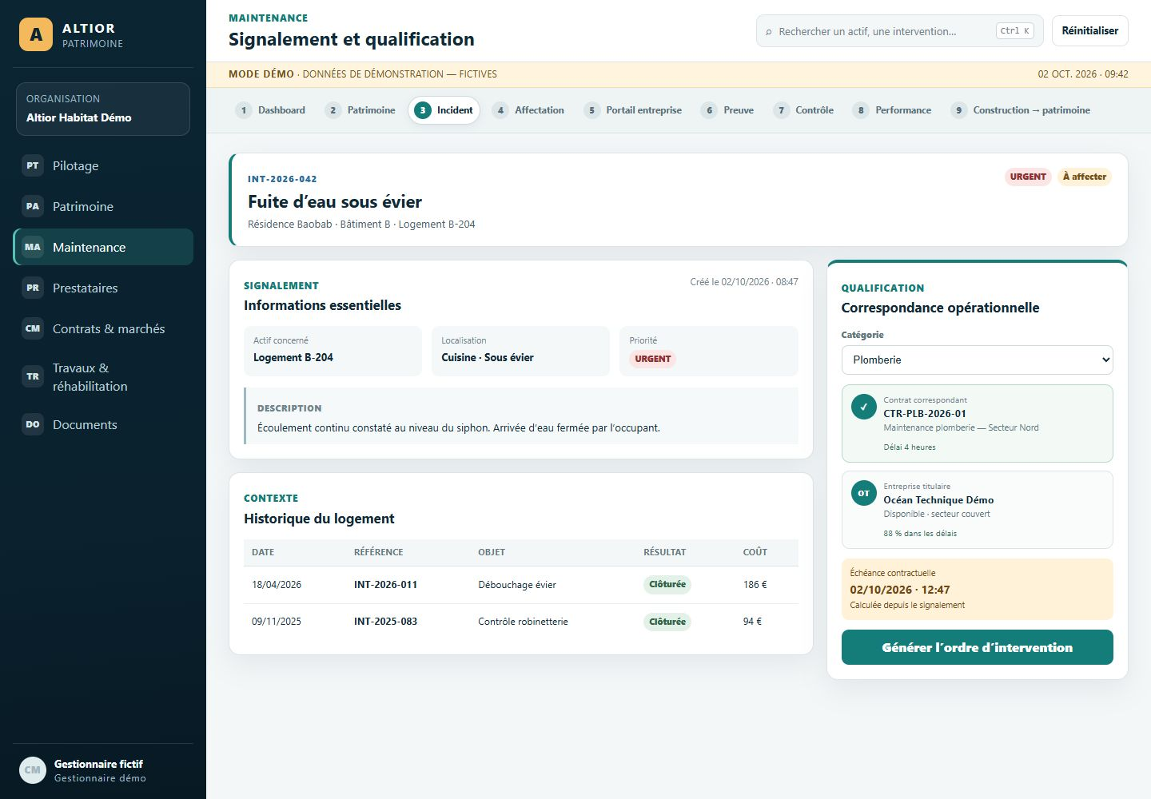The height and width of the screenshot is (799, 1151).
Task: Go to step 6 Preuve
Action: 728,110
